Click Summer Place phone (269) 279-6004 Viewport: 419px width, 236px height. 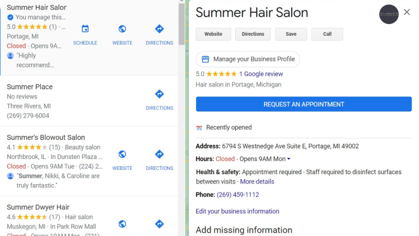(x=28, y=116)
